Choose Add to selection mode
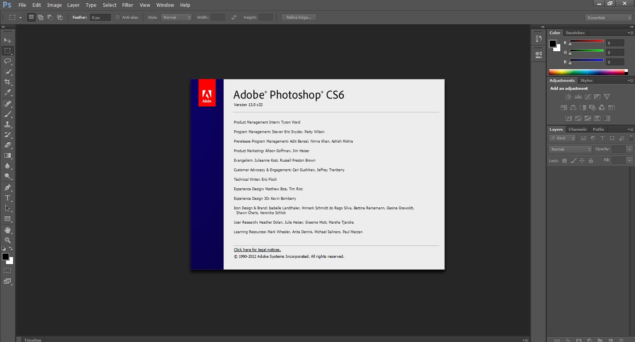635x342 pixels. click(x=41, y=17)
